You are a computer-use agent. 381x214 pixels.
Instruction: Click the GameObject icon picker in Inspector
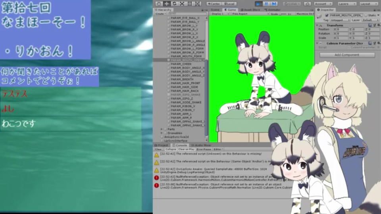tap(319, 16)
